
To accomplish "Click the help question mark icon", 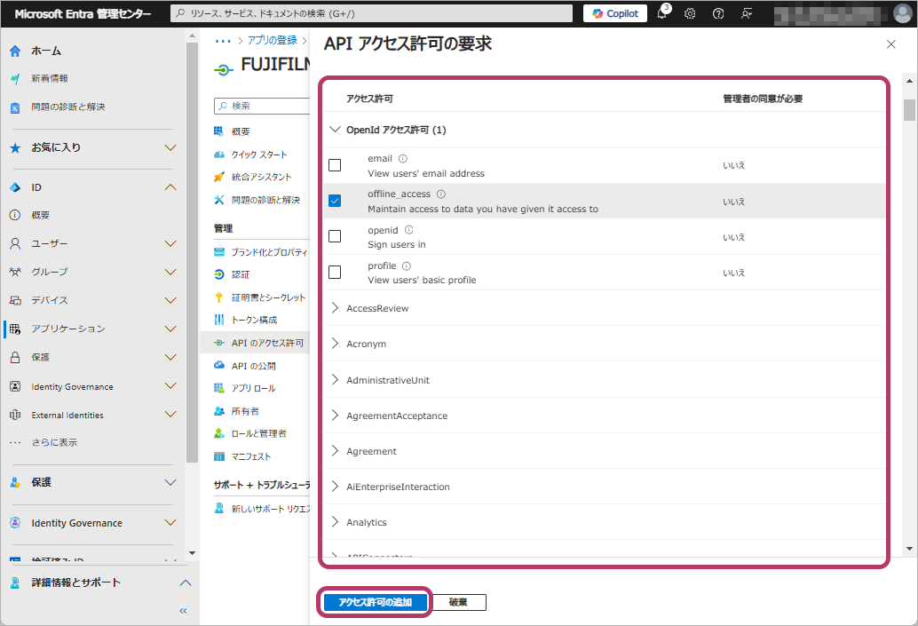I will point(718,14).
